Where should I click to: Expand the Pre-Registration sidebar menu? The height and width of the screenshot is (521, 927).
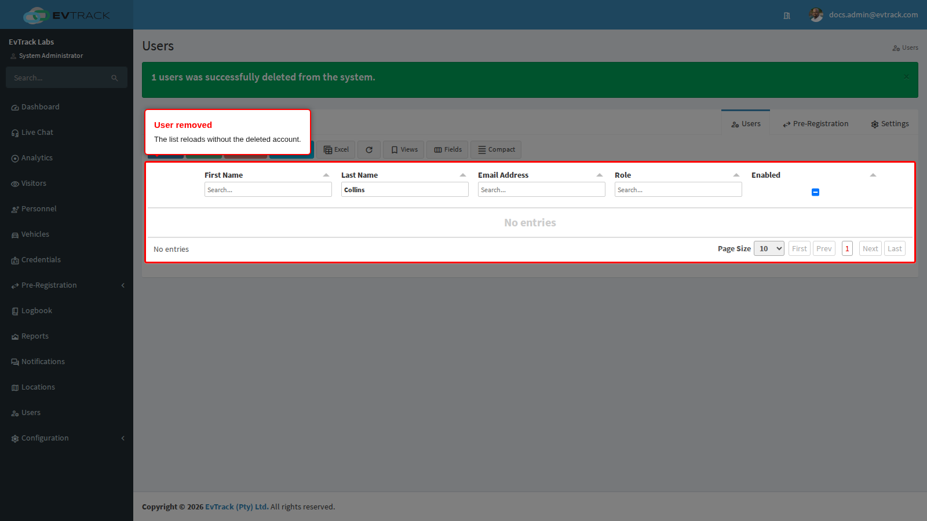click(67, 285)
